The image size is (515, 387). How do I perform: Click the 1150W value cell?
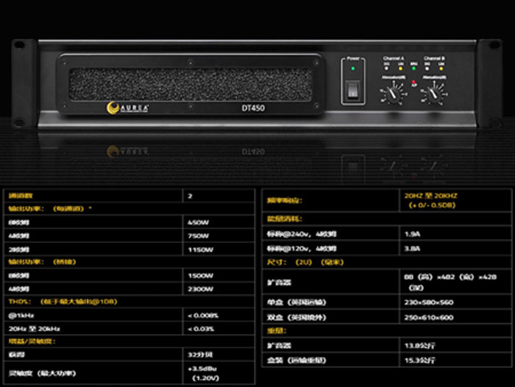[219, 249]
